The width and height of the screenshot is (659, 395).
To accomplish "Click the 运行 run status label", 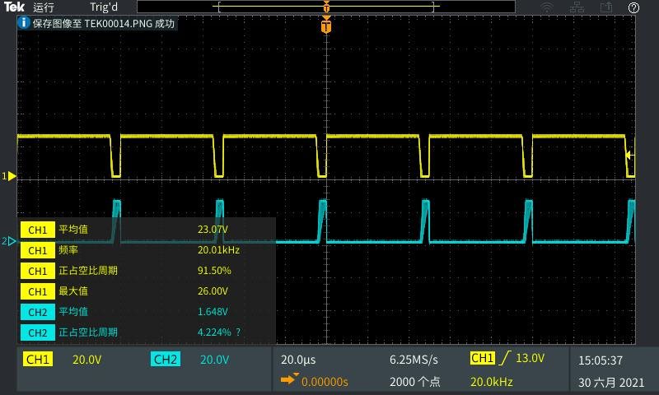I will click(x=44, y=7).
